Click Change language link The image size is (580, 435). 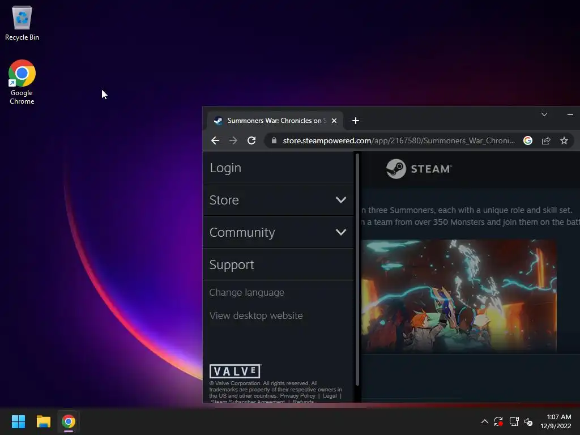click(247, 293)
